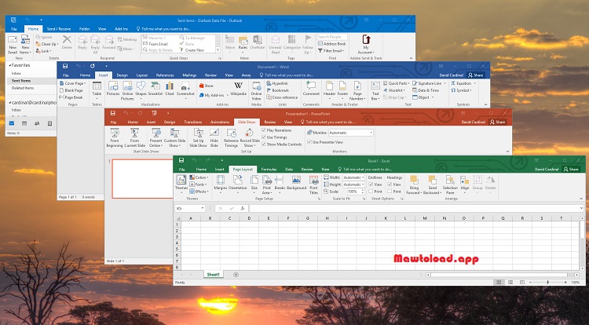Click Search People box in Outlook
Viewport: 589px width, 325px height.
tap(332, 37)
